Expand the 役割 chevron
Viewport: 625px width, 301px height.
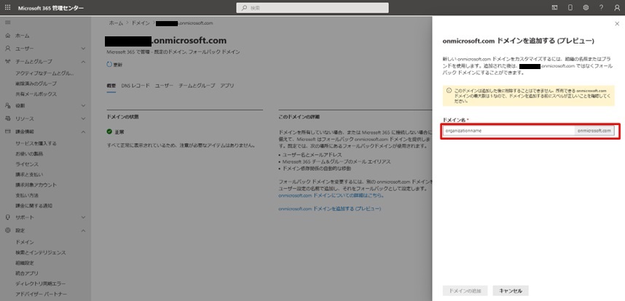coord(83,105)
